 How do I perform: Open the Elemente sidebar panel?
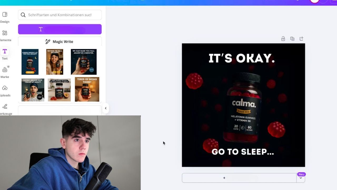pyautogui.click(x=5, y=36)
